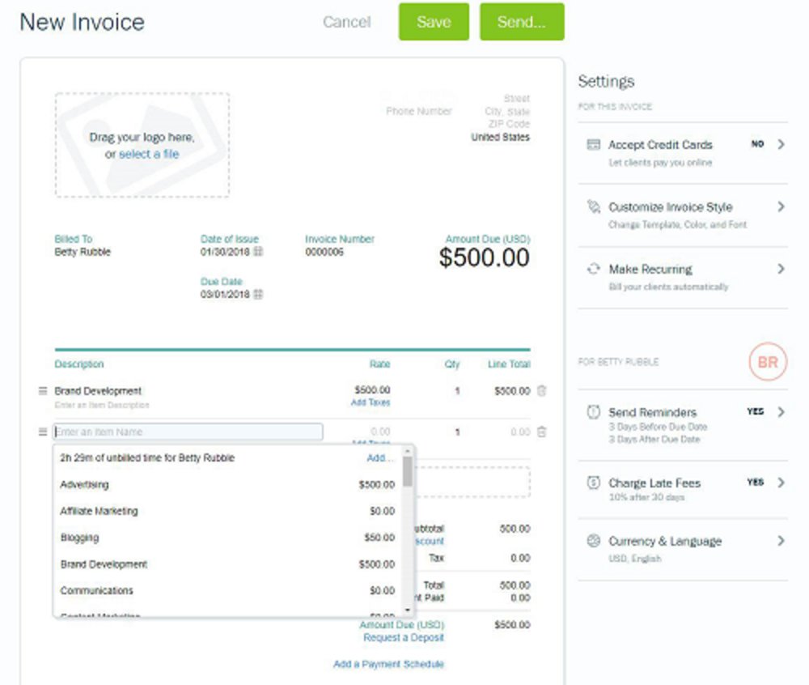Expand the Make Recurring chevron

(x=781, y=269)
